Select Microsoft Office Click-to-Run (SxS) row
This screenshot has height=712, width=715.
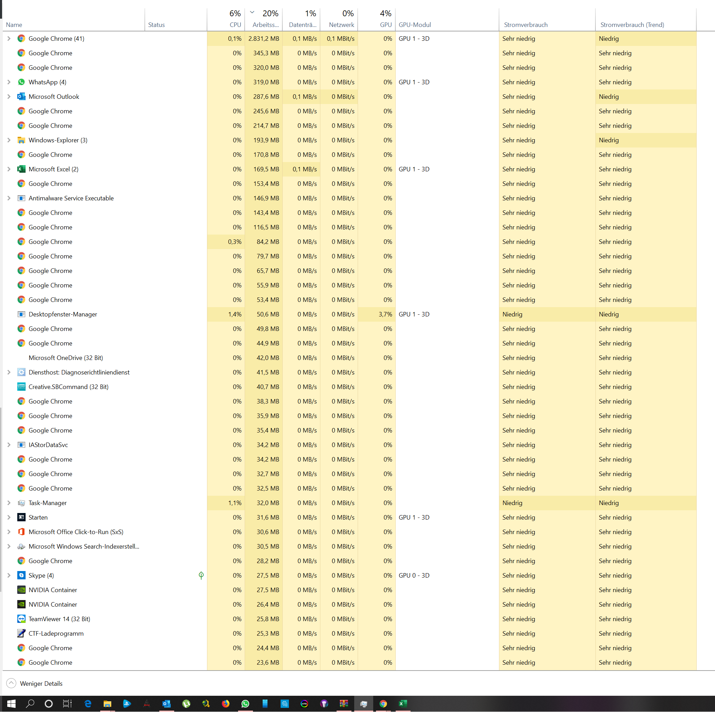349,532
